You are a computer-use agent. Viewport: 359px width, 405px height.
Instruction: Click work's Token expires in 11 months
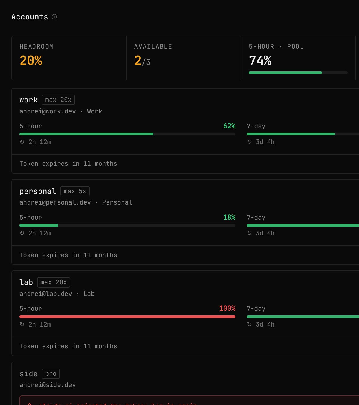tap(68, 164)
